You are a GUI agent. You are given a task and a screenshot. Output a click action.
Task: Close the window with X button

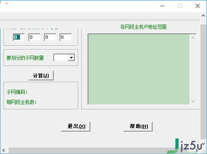pyautogui.click(x=198, y=6)
